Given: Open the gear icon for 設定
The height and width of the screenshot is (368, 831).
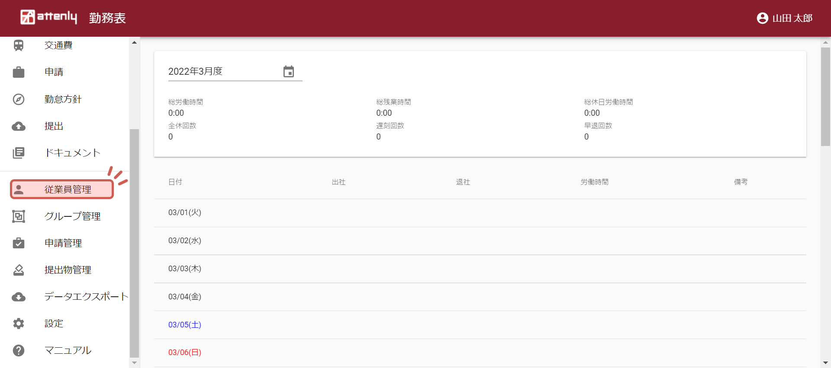Looking at the screenshot, I should [19, 324].
